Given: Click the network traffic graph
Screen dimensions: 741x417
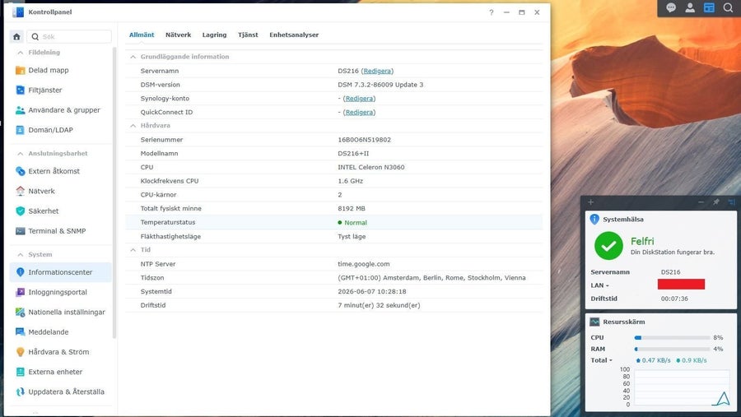Looking at the screenshot, I should tap(682, 387).
